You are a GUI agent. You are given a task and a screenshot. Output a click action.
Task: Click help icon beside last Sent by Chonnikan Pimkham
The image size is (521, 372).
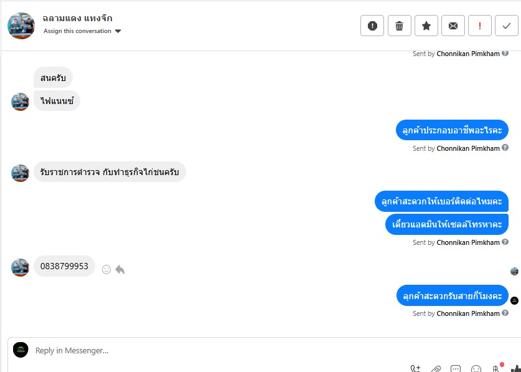(505, 313)
